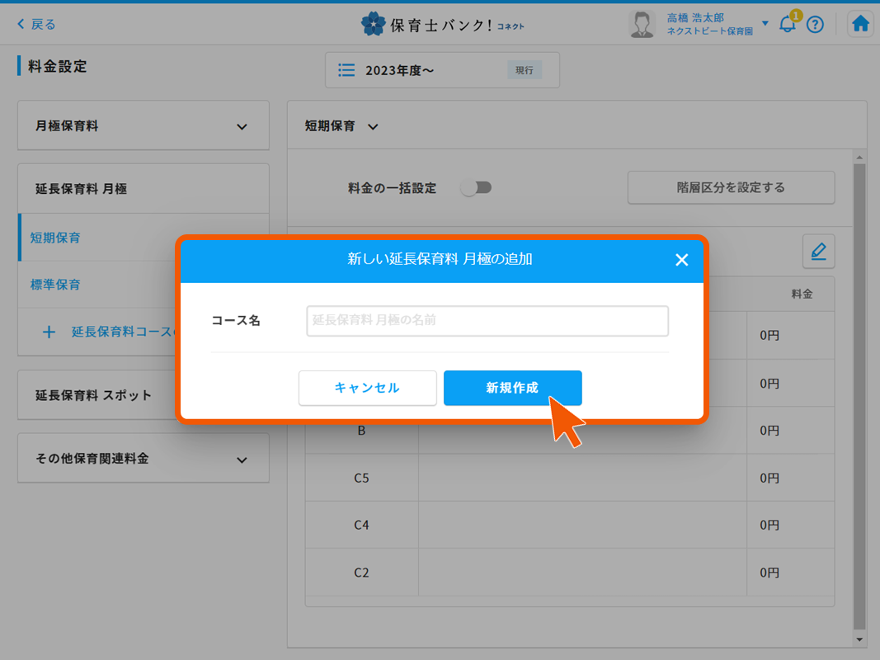Screen dimensions: 880x660
Task: Open the notification bell with badge
Action: tap(787, 24)
